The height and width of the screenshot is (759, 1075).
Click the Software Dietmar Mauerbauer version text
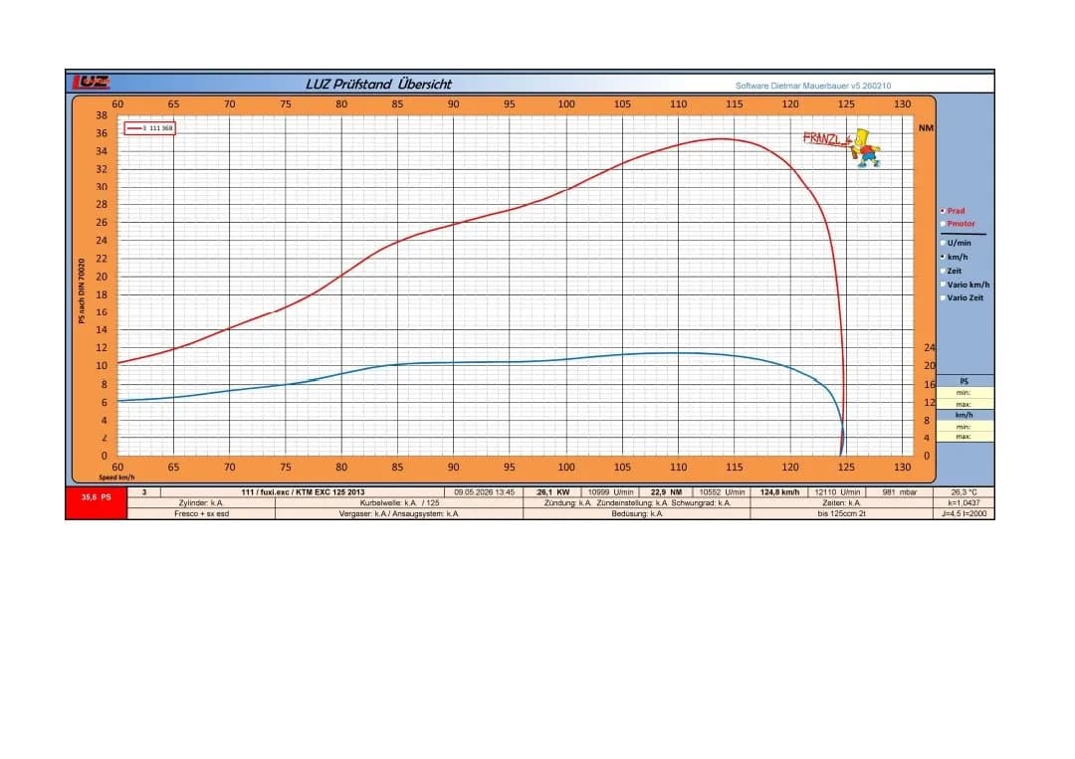coord(813,86)
